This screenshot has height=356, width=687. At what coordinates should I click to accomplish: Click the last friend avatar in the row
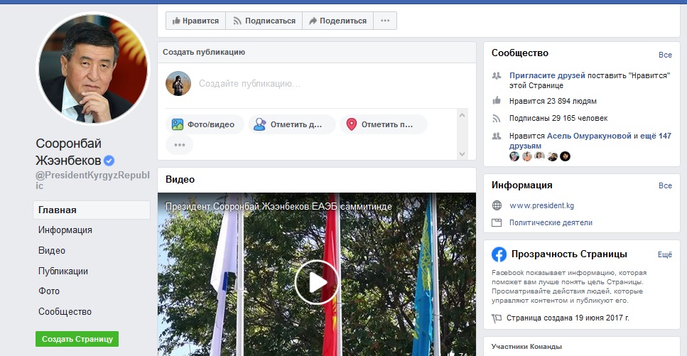coord(566,156)
